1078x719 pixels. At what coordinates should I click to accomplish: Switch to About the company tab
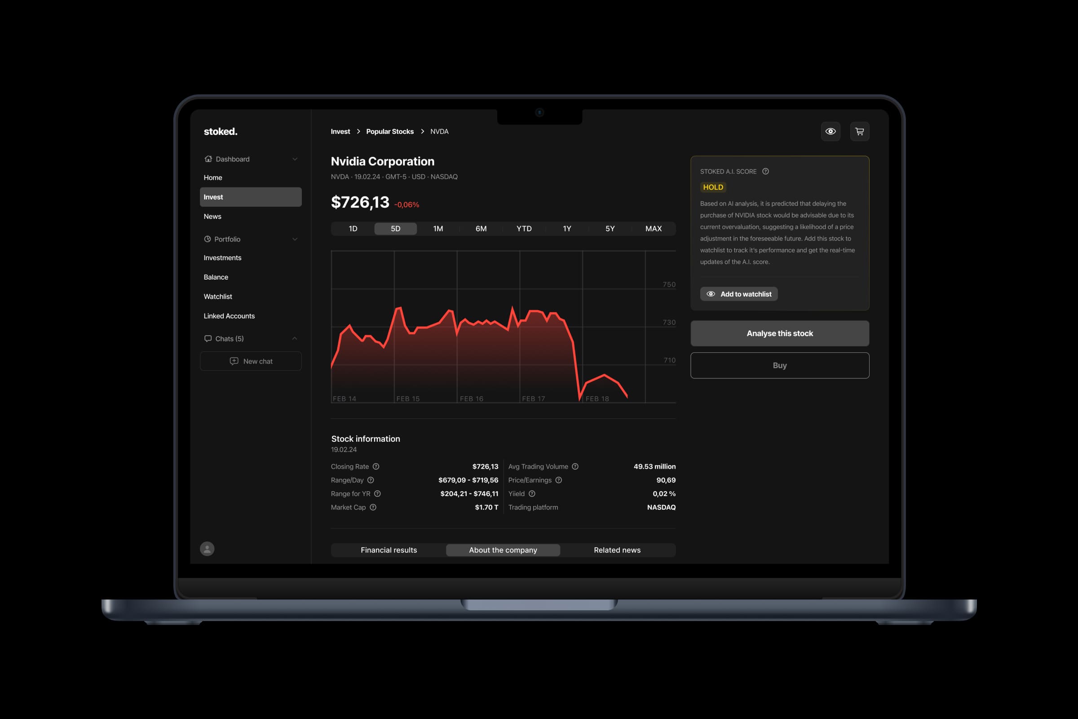[503, 550]
